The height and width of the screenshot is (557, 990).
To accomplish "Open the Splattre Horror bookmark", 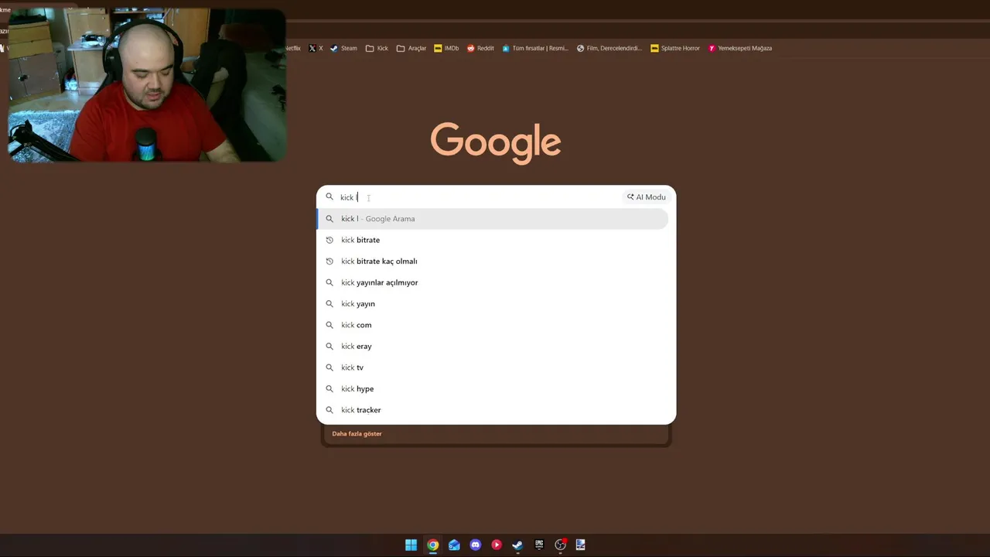I will [675, 48].
